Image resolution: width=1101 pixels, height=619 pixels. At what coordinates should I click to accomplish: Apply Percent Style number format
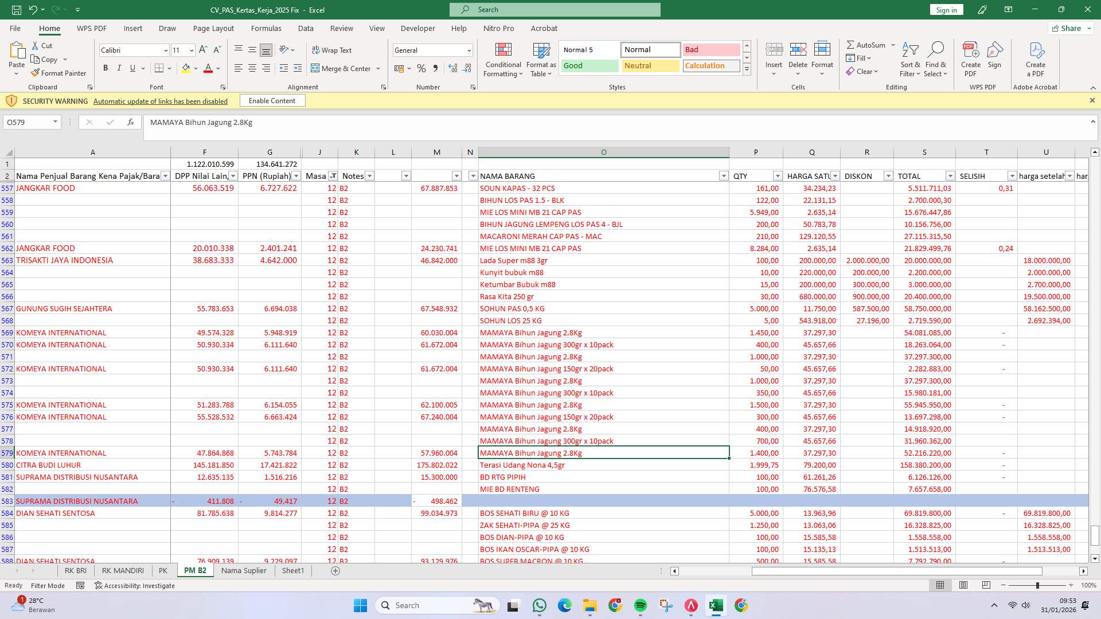[421, 68]
